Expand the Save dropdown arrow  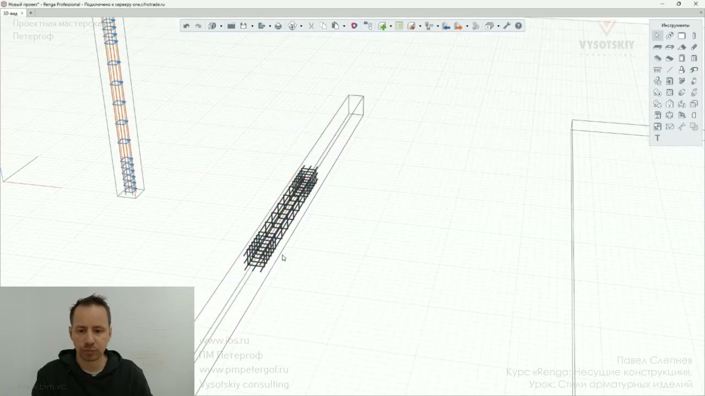pyautogui.click(x=252, y=26)
